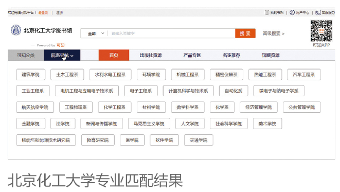This screenshot has width=340, height=192.
Task: Click the orange 搜索 button
Action: pyautogui.click(x=245, y=33)
